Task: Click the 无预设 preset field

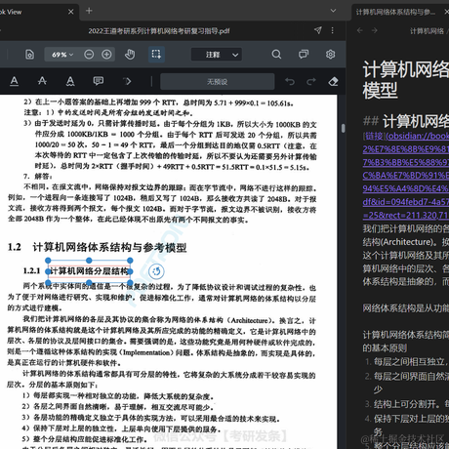Action: tap(218, 81)
